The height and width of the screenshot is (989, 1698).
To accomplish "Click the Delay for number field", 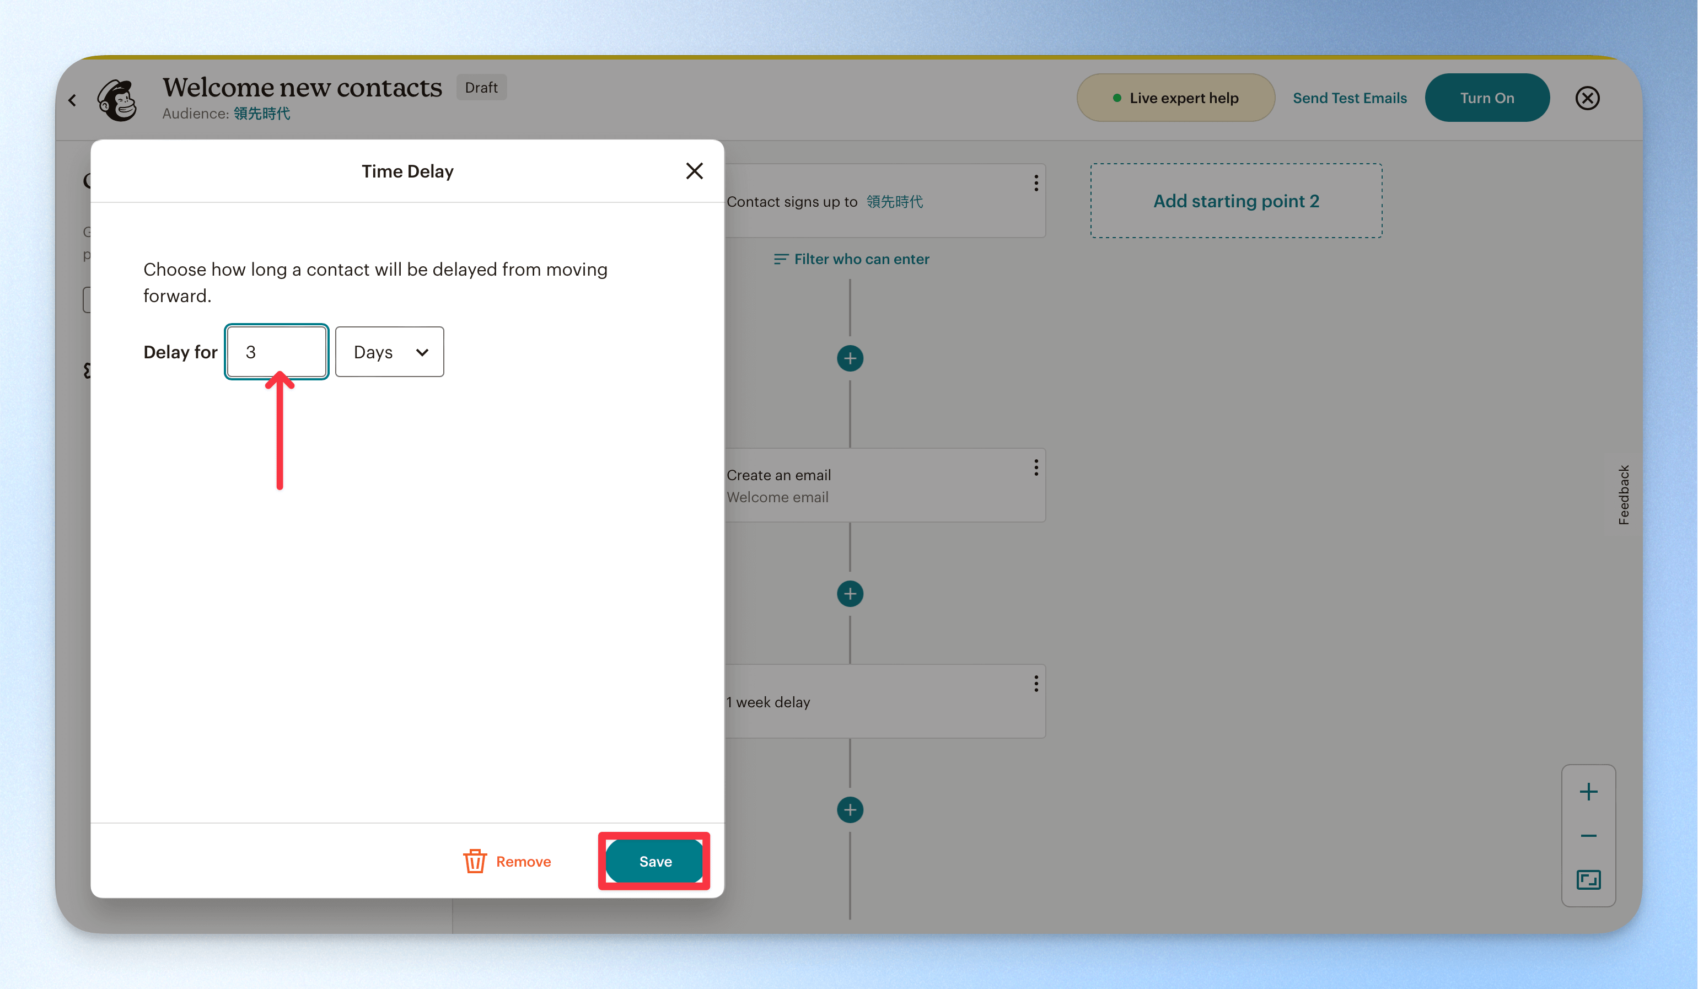I will (277, 352).
